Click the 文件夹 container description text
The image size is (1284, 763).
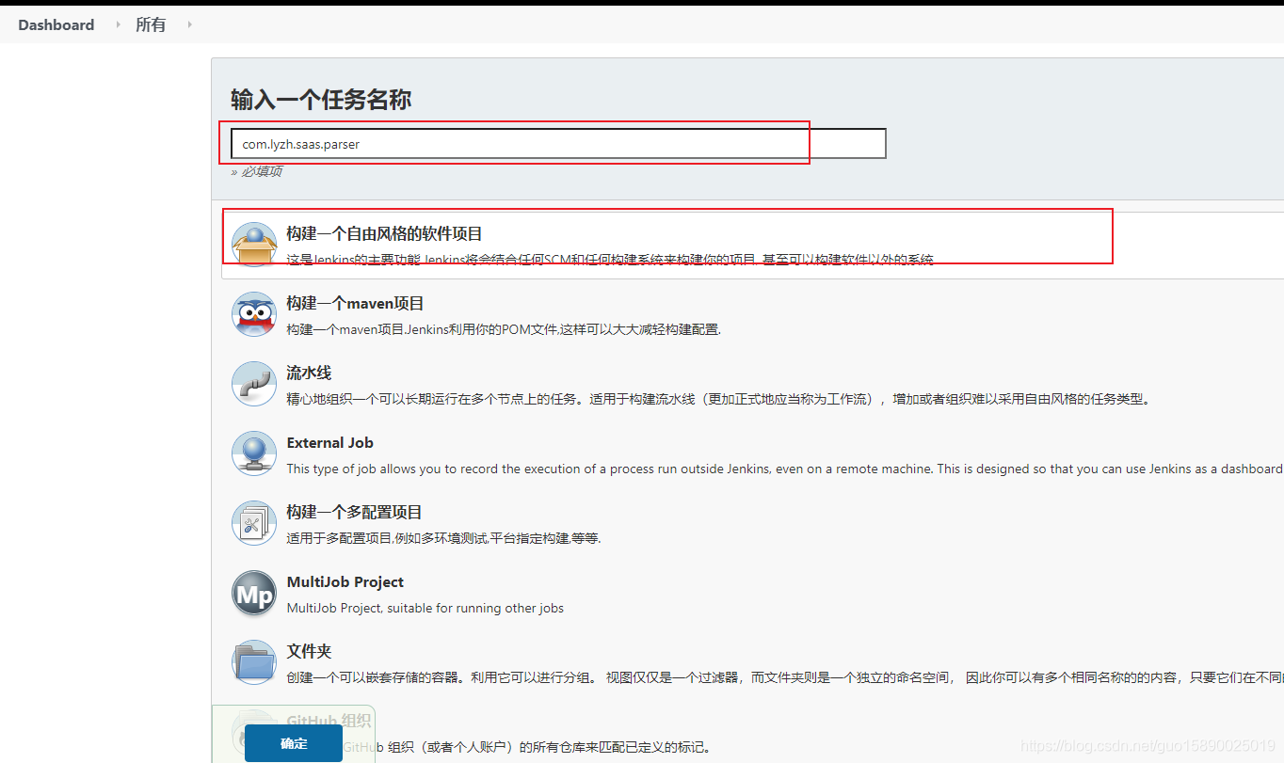[x=785, y=677]
